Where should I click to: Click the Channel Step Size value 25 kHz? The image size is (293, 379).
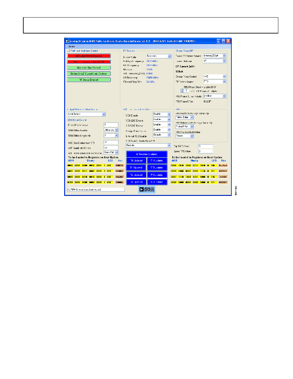[x=150, y=82]
